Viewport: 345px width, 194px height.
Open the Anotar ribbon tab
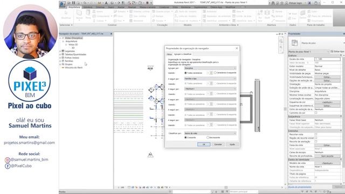121,7
